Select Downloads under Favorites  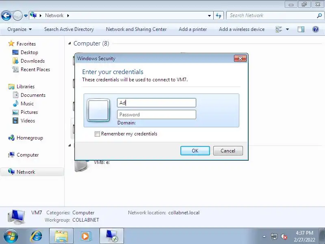pos(28,61)
